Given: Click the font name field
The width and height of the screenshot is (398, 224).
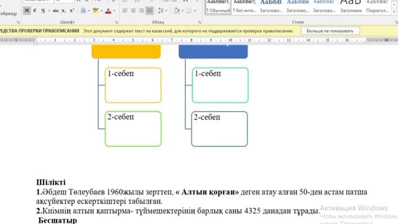Looking at the screenshot, I should tap(38, 1).
